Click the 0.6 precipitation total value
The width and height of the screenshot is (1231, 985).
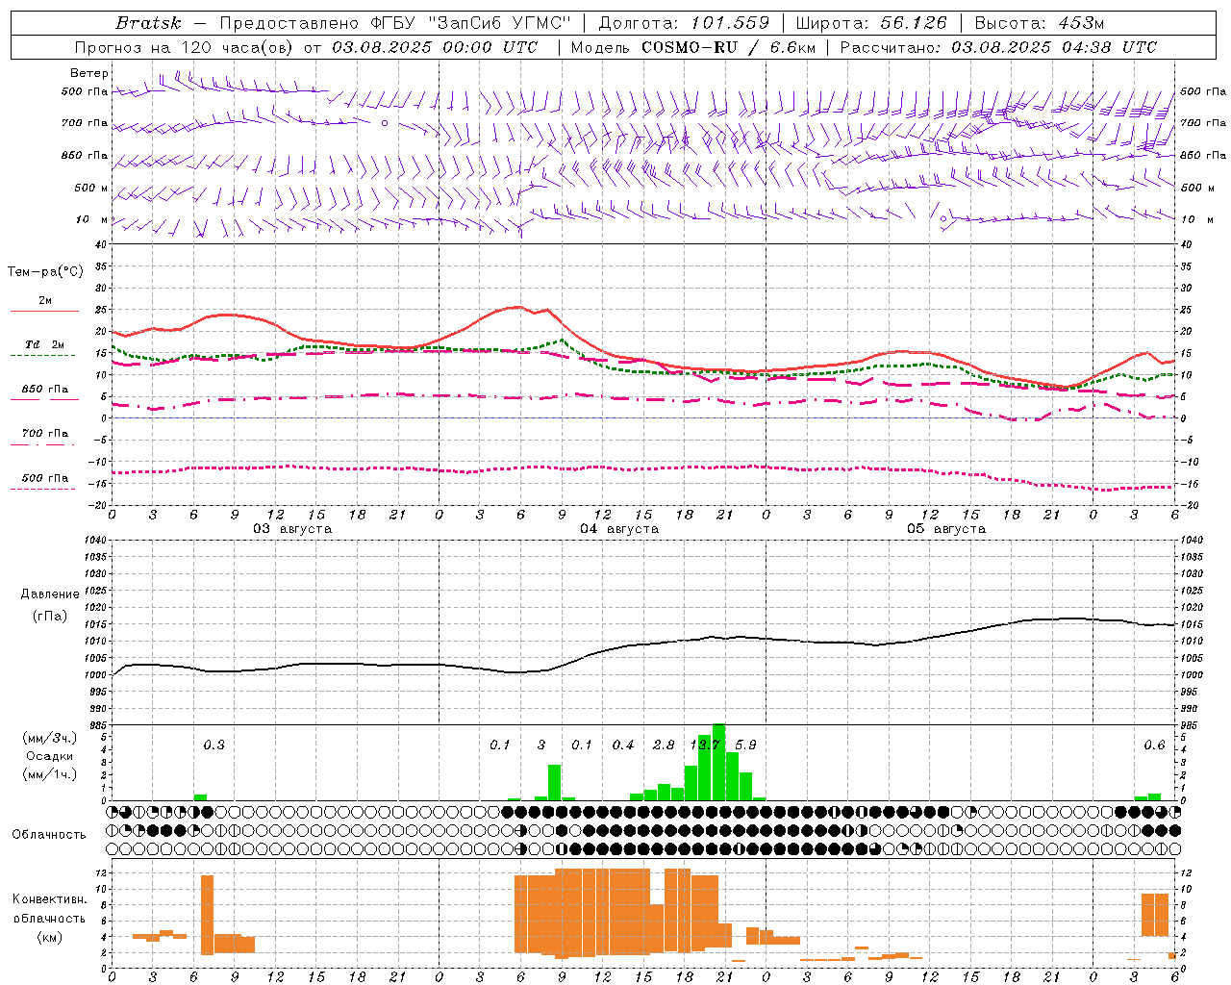(x=1154, y=745)
